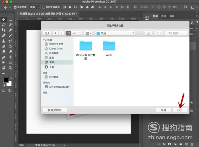Select the Rectangular Marquee tool
The height and width of the screenshot is (147, 199).
point(10,19)
